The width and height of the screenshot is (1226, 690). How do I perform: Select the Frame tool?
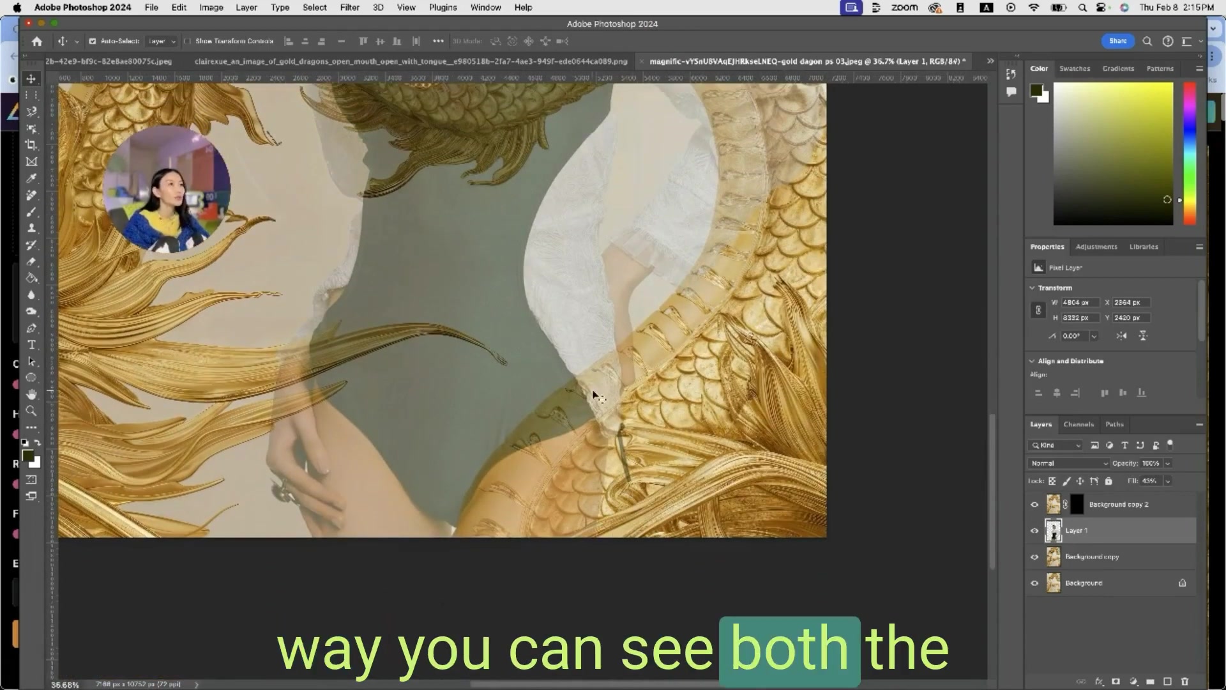(31, 162)
